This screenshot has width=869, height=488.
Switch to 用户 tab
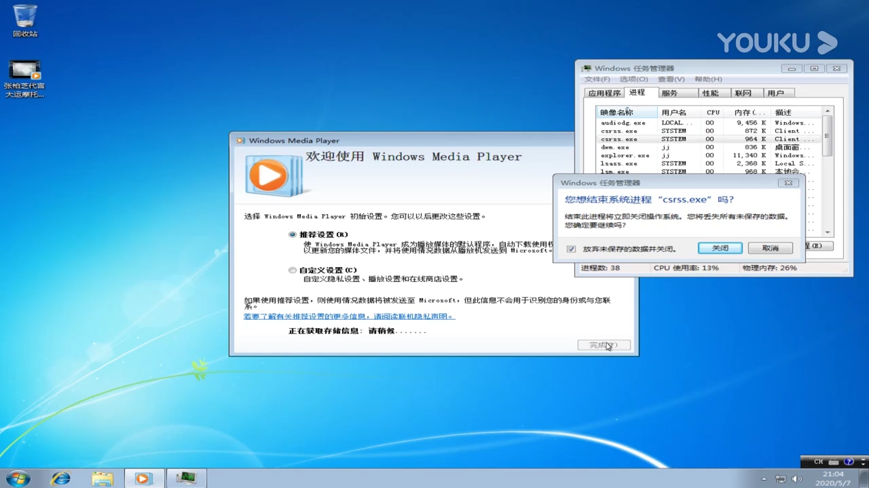(x=778, y=93)
